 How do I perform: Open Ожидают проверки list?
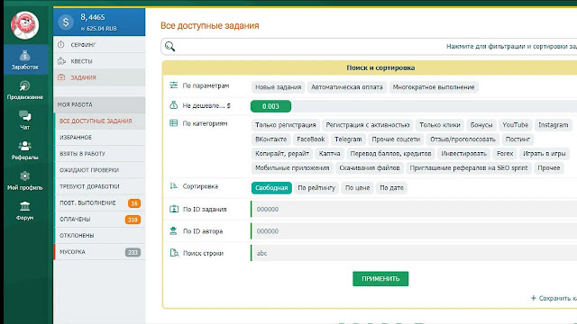(x=99, y=170)
